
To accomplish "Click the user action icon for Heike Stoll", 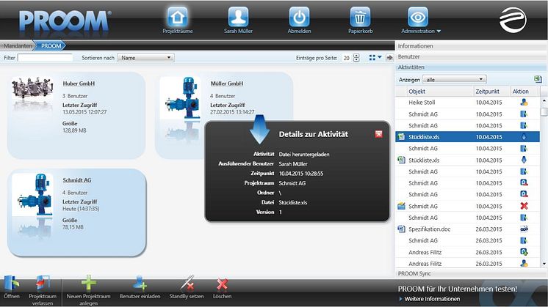I will [524, 103].
